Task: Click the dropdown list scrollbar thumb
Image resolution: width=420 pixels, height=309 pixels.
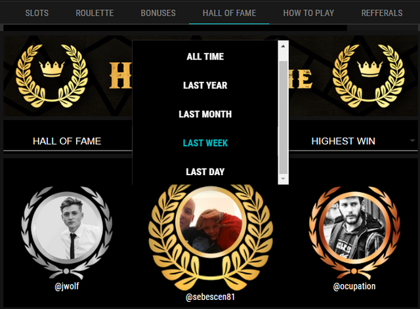Action: 283,117
